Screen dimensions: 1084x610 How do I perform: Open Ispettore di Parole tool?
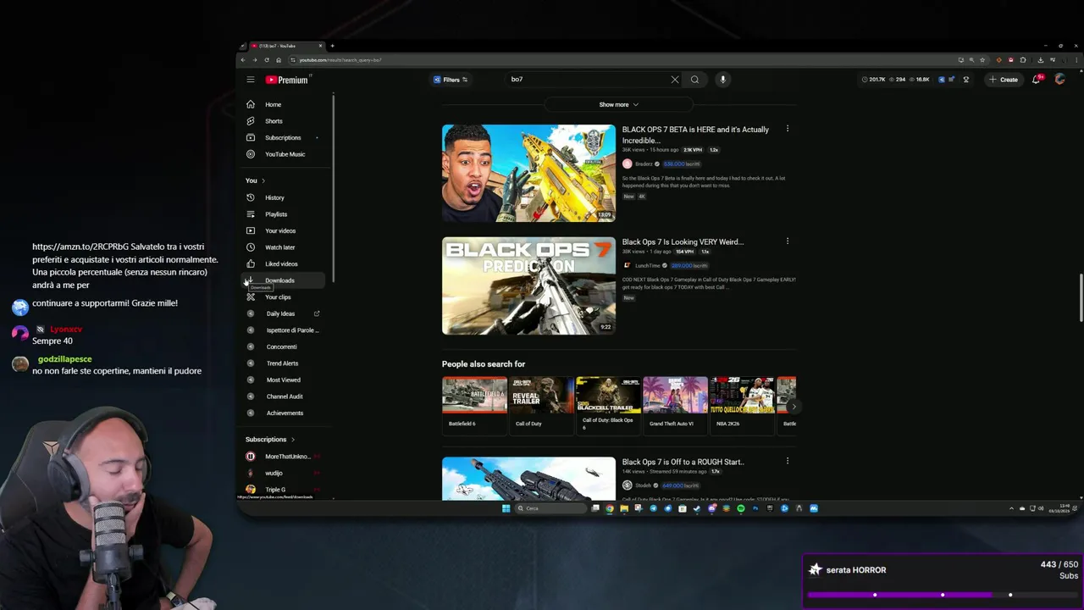[x=285, y=330]
